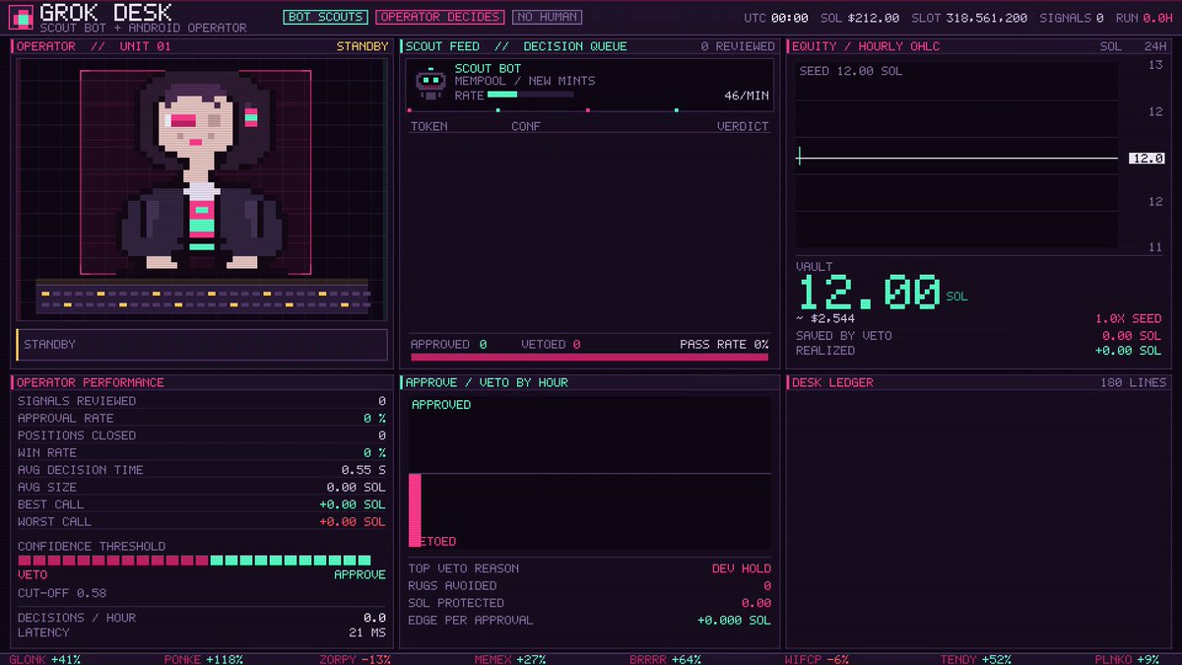Click the 1.0X SEED multiplier
Viewport: 1182px width, 665px height.
(x=1128, y=318)
